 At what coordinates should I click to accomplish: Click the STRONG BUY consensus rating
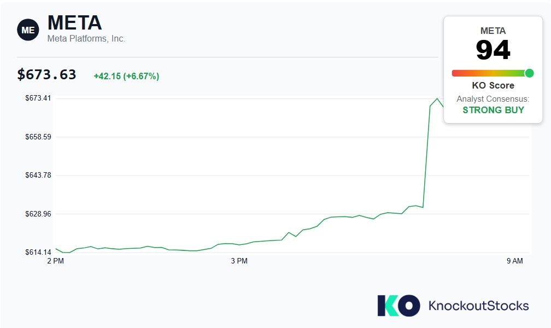tap(493, 110)
